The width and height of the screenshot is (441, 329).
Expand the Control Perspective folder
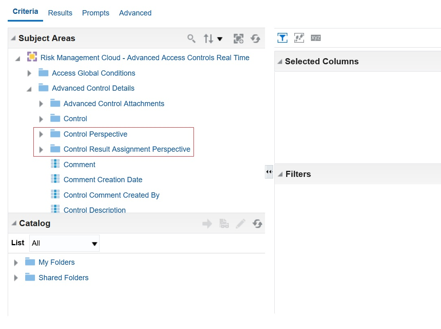pos(41,135)
